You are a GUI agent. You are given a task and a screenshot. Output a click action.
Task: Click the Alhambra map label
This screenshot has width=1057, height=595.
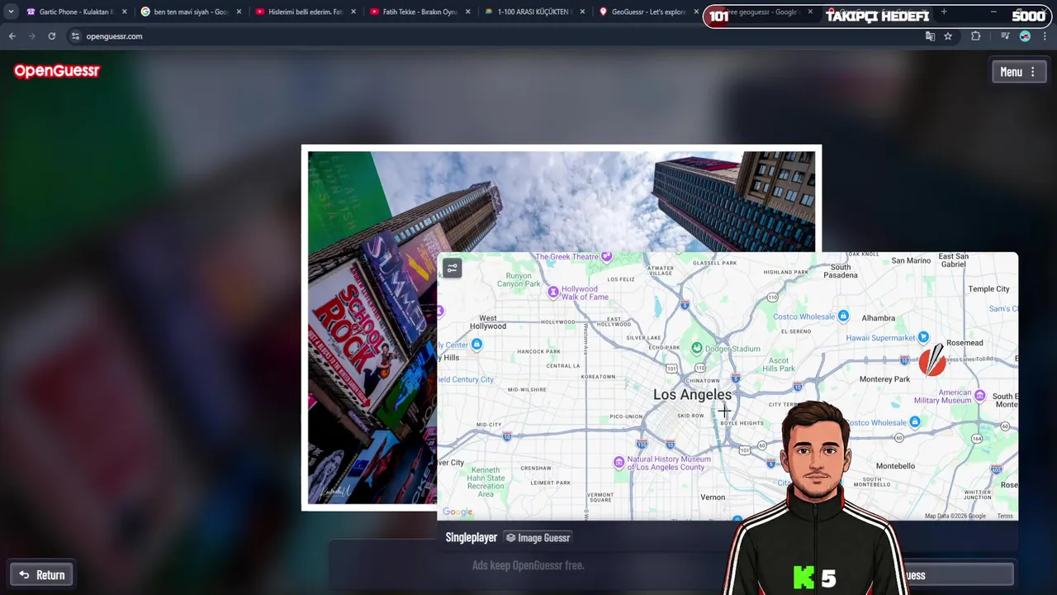click(878, 318)
